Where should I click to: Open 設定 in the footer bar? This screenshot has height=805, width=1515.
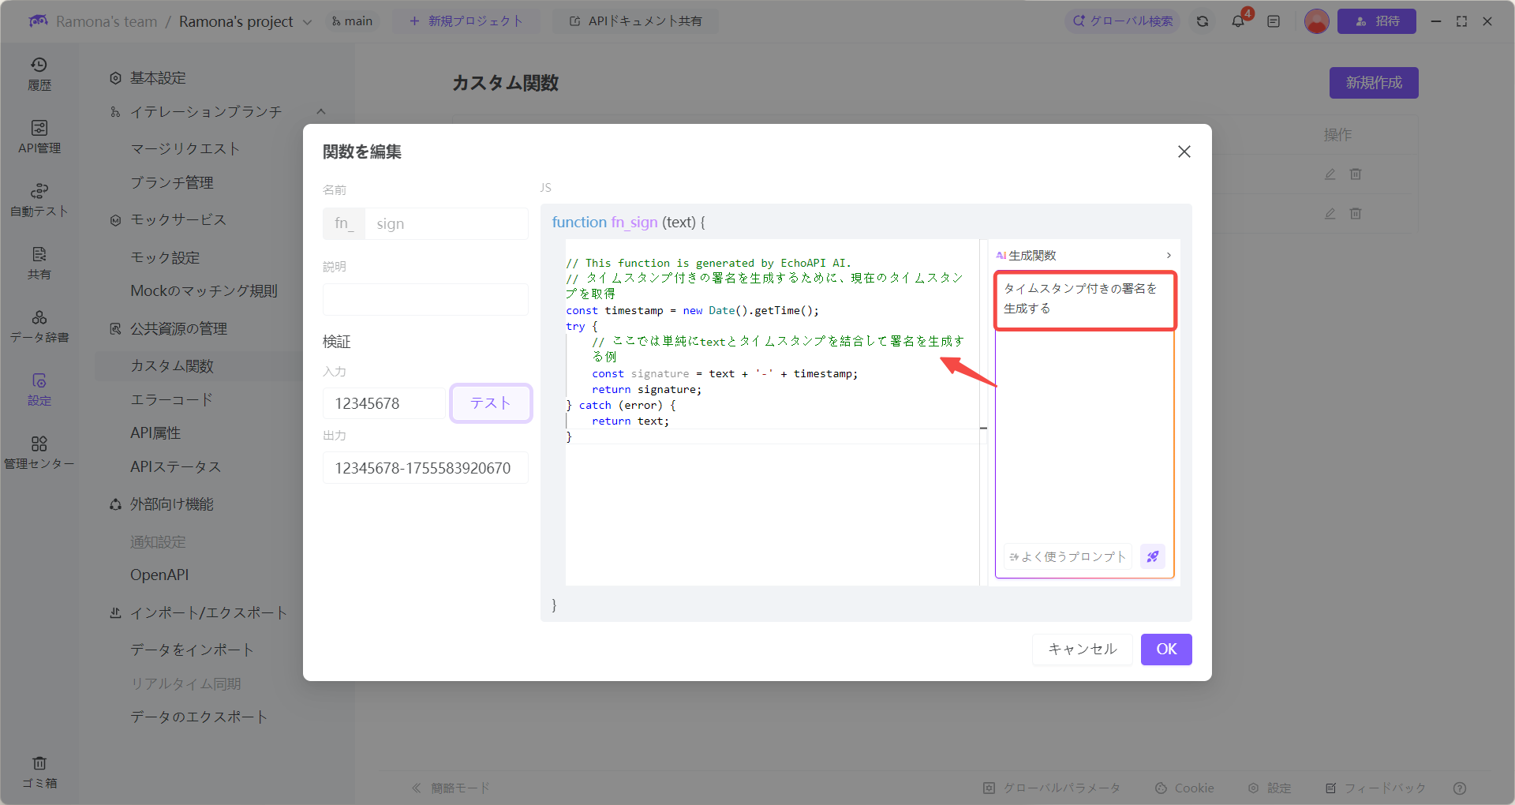(x=1270, y=788)
